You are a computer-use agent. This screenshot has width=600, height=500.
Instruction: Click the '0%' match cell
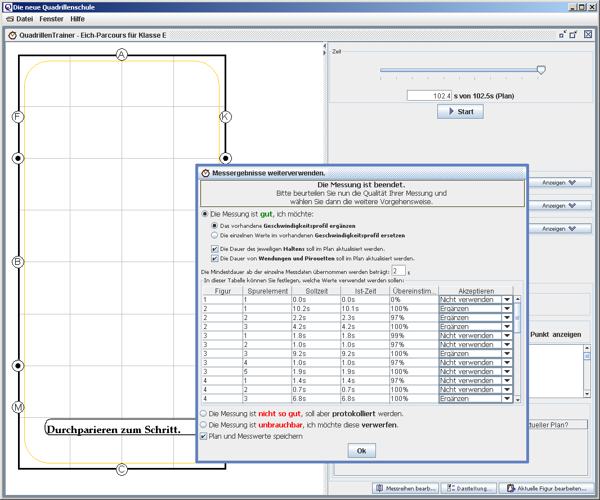click(414, 300)
